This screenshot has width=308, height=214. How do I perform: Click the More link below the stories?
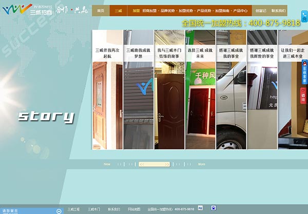click(x=202, y=164)
